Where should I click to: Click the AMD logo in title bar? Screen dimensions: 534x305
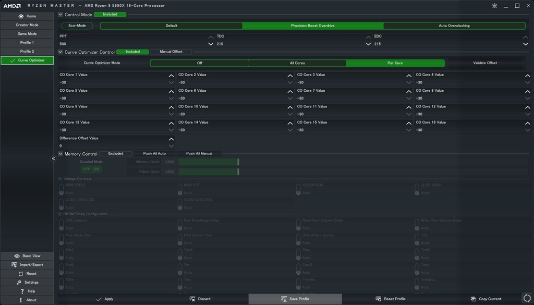pos(13,6)
